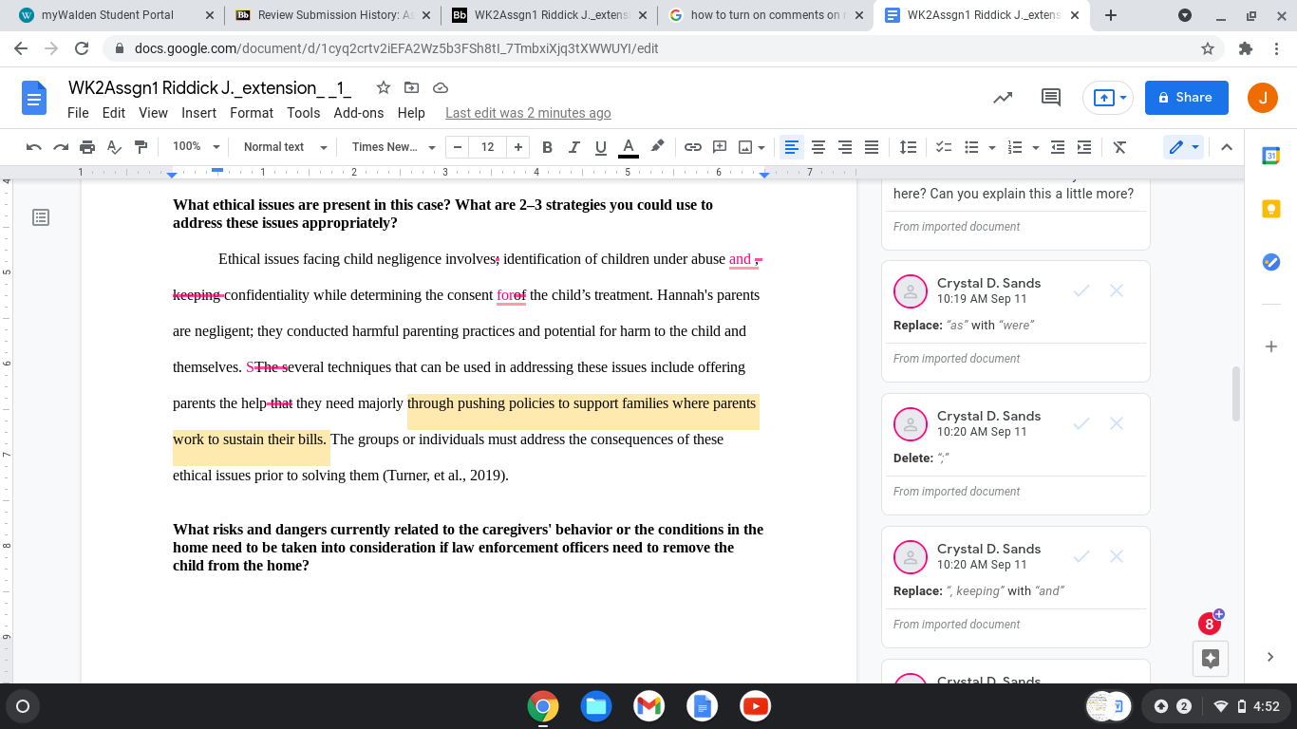
Task: Star the document
Action: pyautogui.click(x=384, y=87)
